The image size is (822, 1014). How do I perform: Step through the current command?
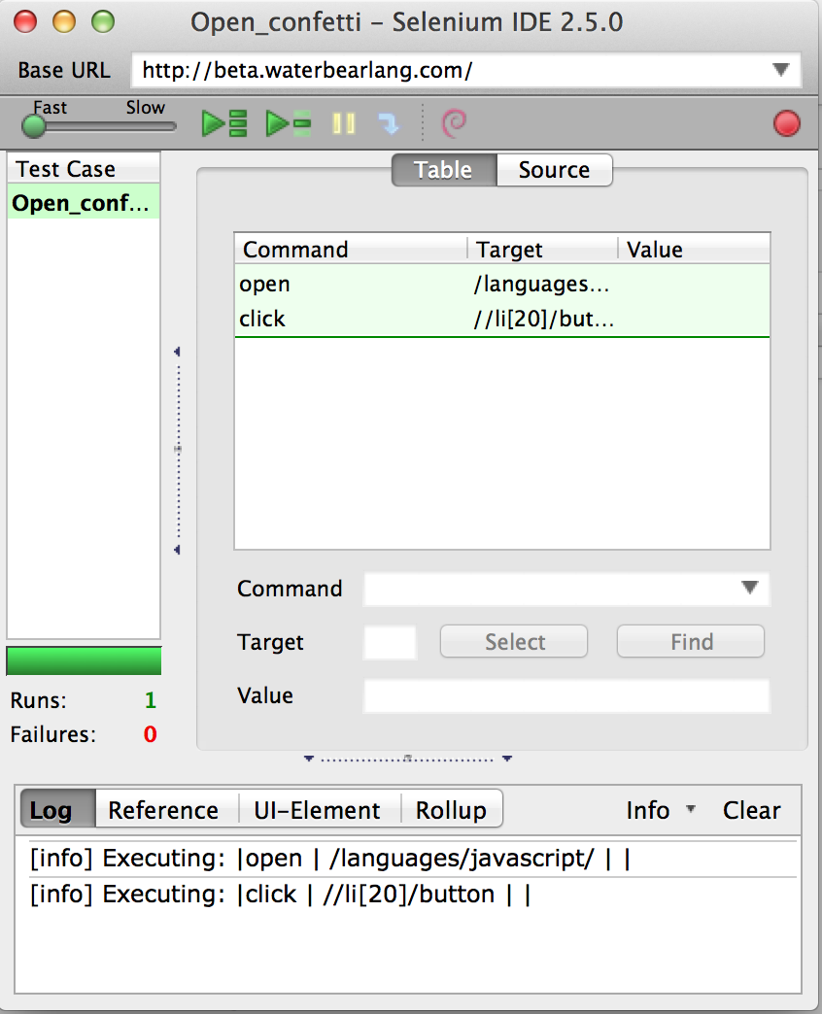point(389,122)
